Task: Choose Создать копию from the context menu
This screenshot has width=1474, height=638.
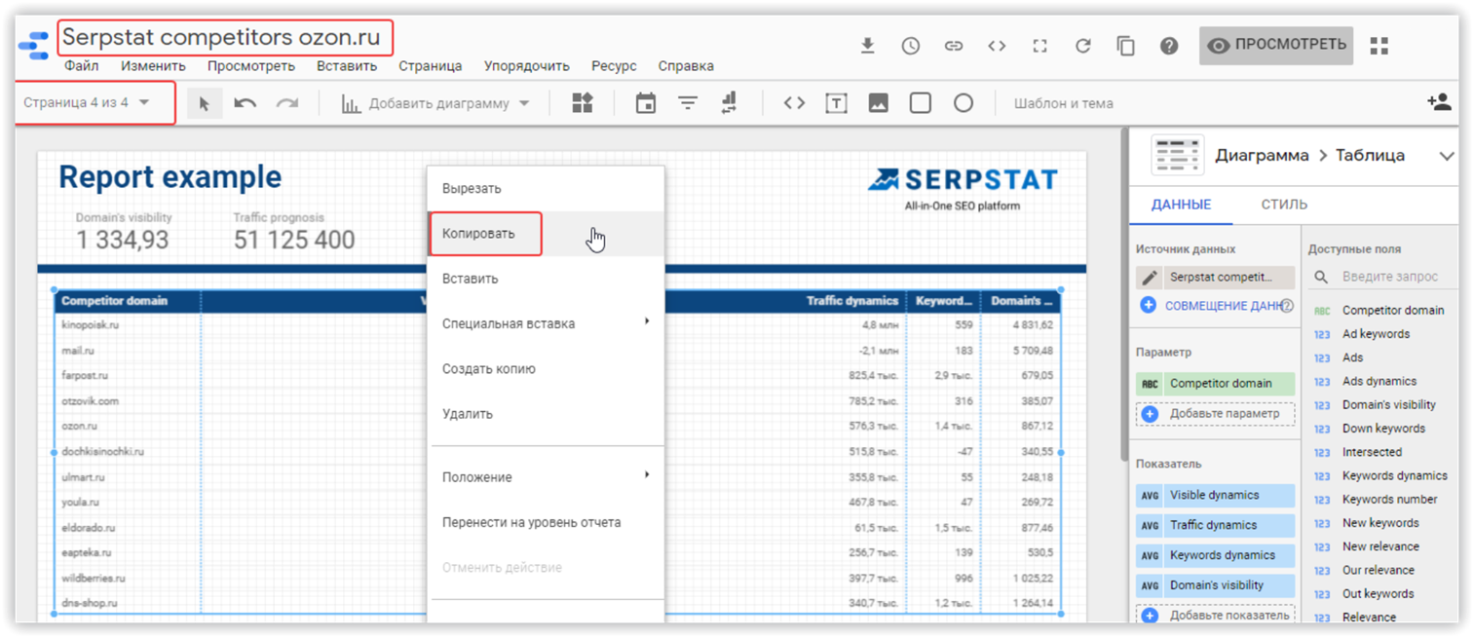Action: tap(546, 369)
